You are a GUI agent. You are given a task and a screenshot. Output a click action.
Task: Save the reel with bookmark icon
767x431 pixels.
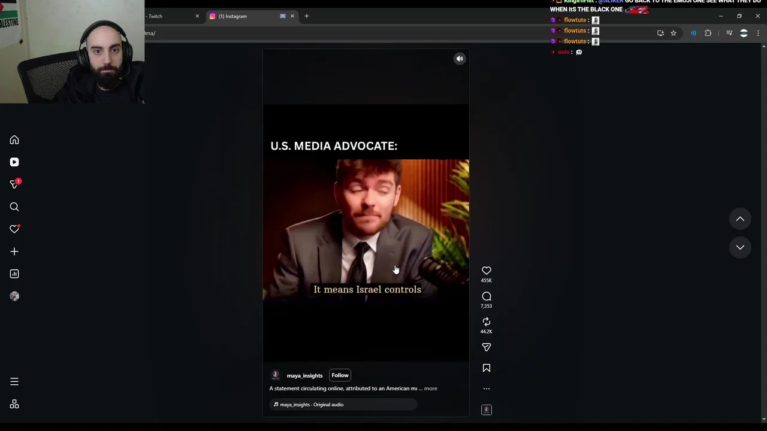487,368
